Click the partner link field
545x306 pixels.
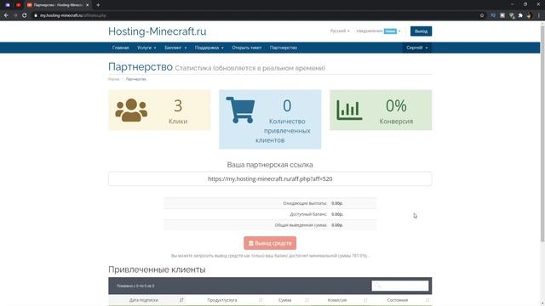[270, 179]
